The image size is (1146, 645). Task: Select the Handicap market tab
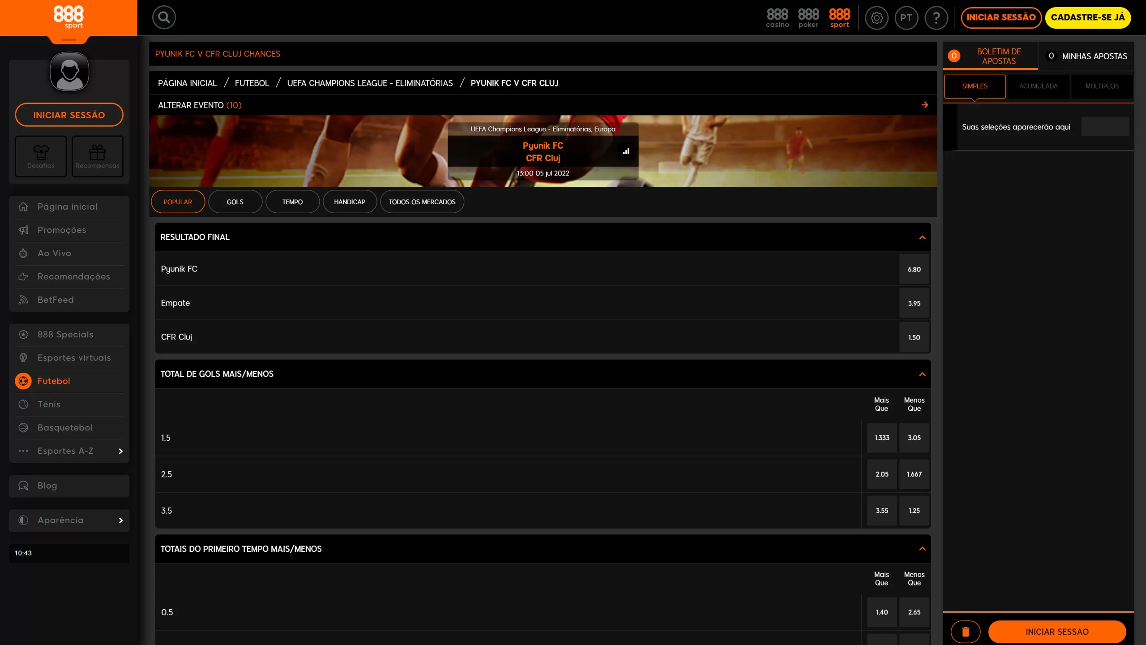pyautogui.click(x=350, y=202)
